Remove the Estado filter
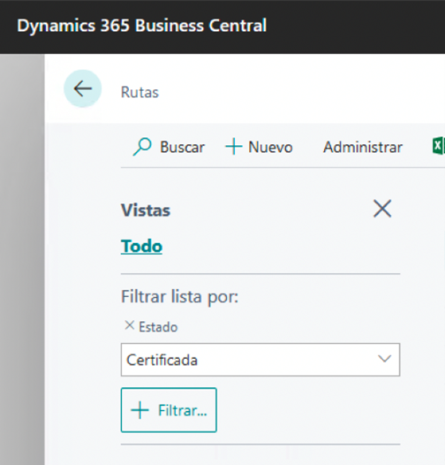 click(130, 325)
